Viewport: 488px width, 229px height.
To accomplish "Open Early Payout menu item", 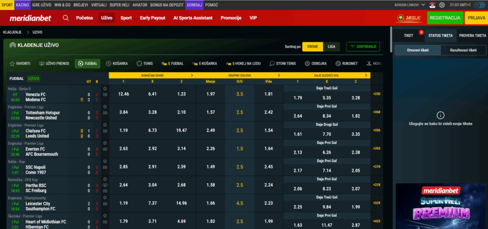I will click(x=152, y=18).
